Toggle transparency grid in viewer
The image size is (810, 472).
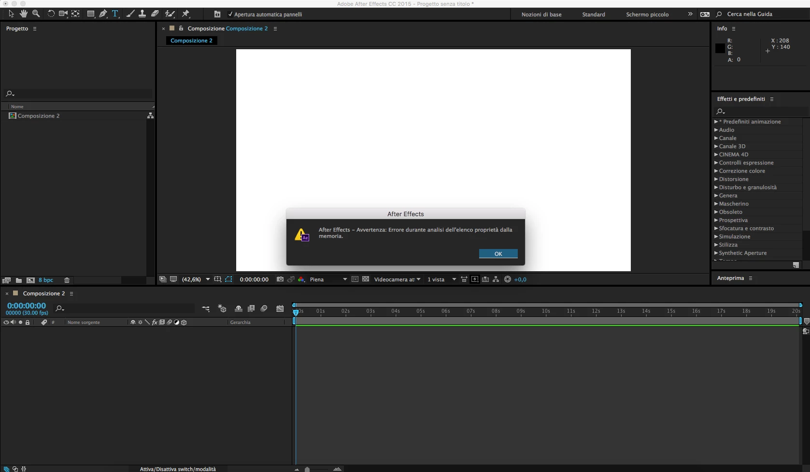tap(366, 279)
